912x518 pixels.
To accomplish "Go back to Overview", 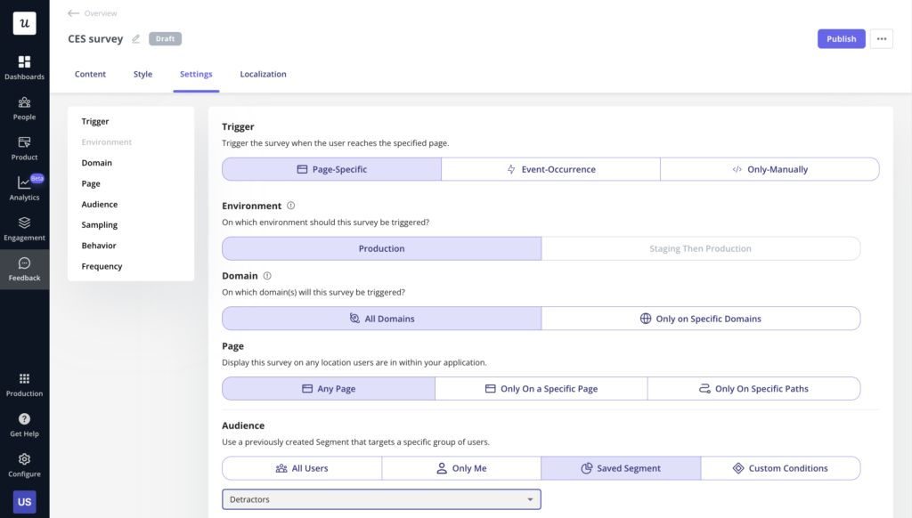I will tap(91, 12).
